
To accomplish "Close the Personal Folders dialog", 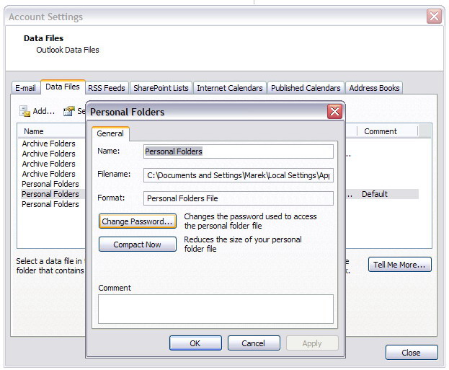I will (x=334, y=111).
